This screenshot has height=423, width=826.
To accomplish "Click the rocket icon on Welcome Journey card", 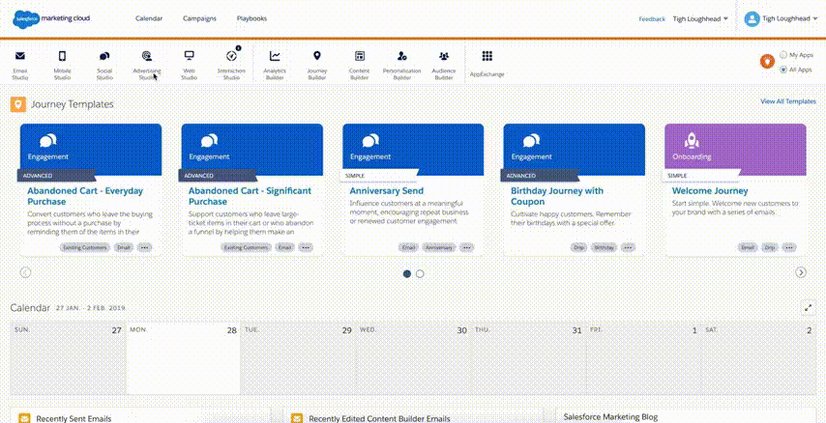I will pyautogui.click(x=692, y=140).
